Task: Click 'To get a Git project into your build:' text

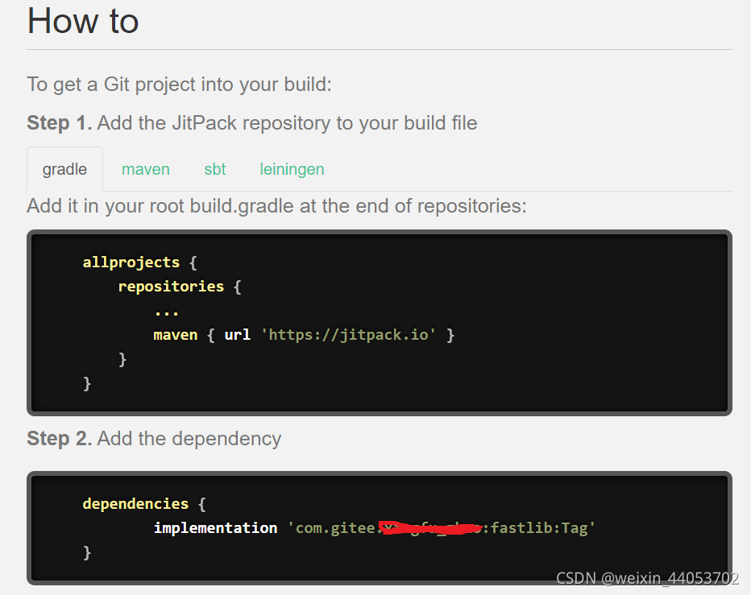Action: pyautogui.click(x=179, y=85)
